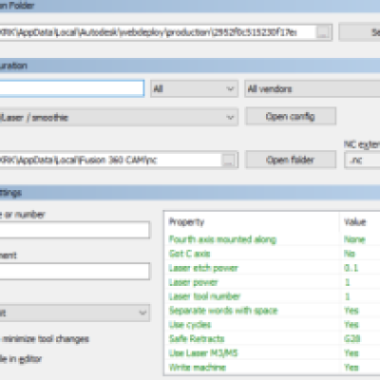Click the program name or number field
Image resolution: width=380 pixels, height=380 pixels.
coord(74,230)
